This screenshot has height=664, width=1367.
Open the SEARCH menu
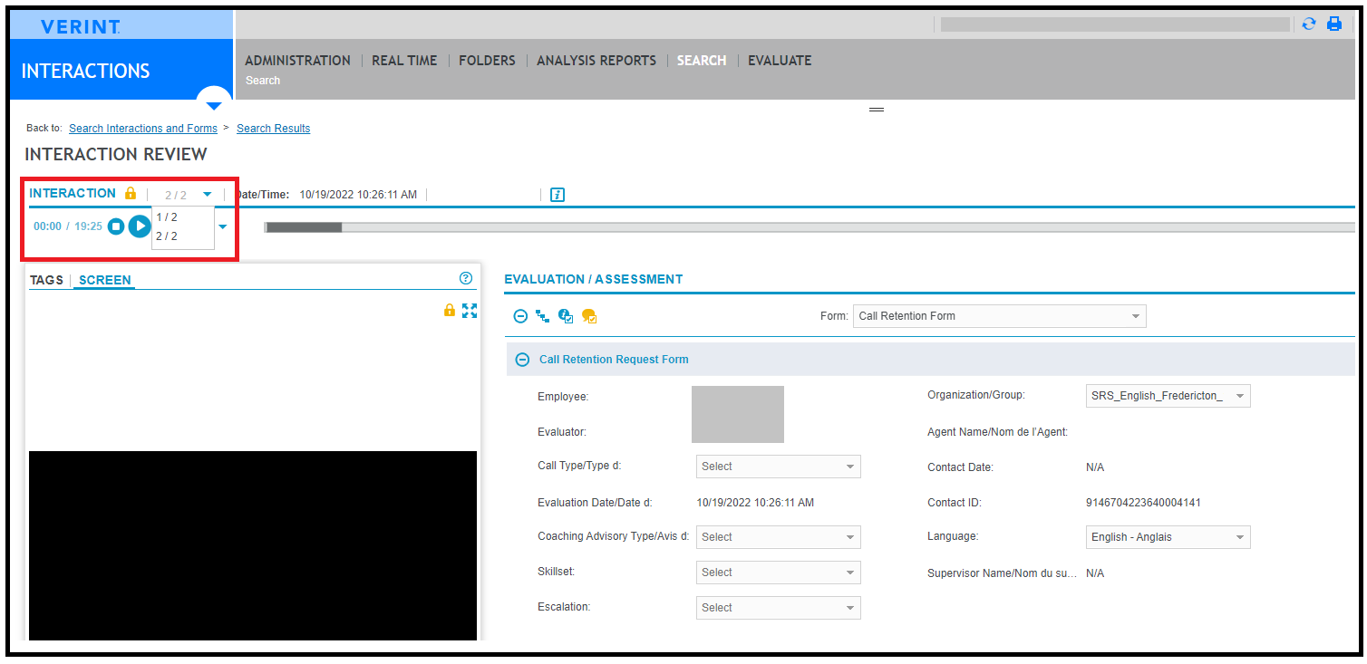click(x=702, y=61)
